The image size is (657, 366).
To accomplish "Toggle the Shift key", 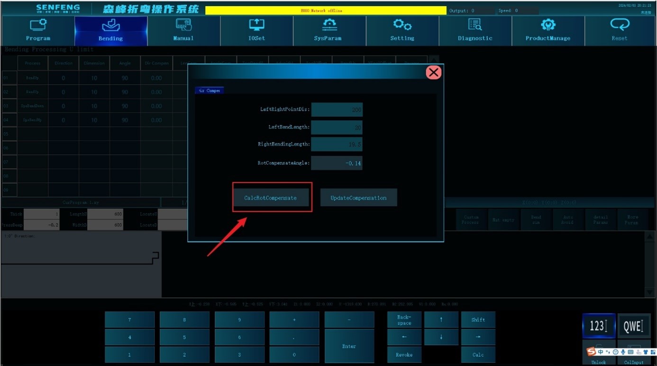I will click(x=478, y=320).
